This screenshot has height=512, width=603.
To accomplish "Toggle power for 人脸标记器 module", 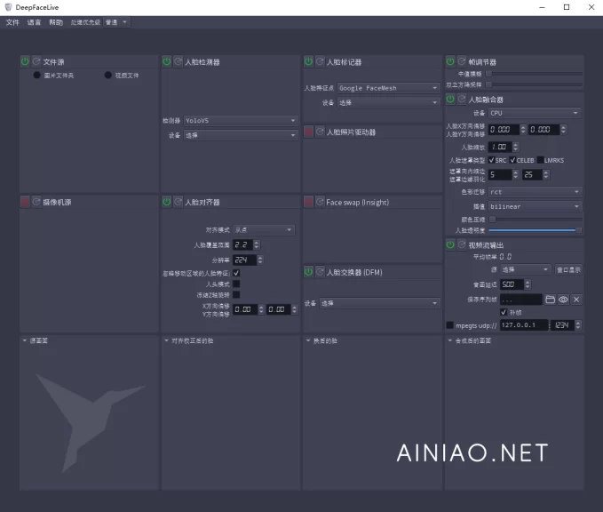I will (308, 61).
